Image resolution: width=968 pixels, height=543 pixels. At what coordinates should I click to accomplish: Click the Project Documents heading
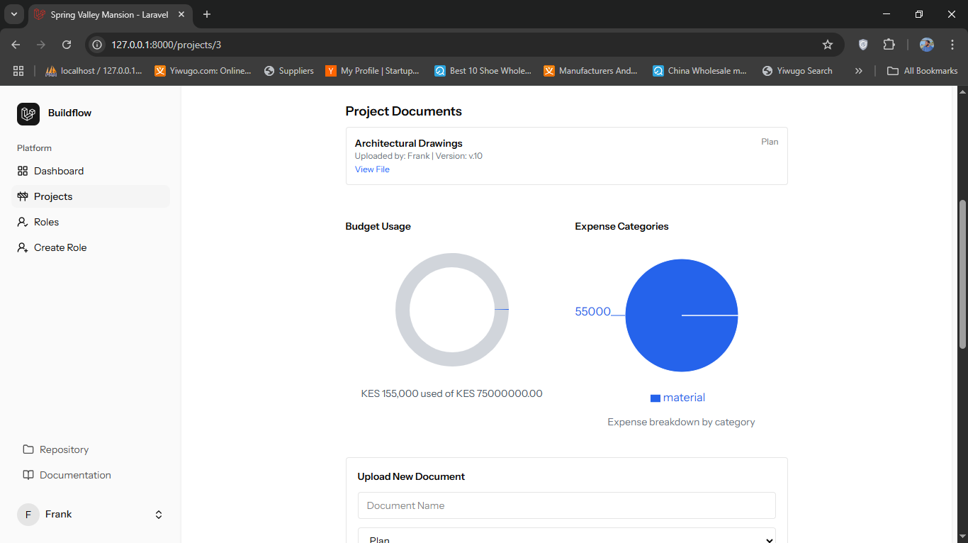403,111
